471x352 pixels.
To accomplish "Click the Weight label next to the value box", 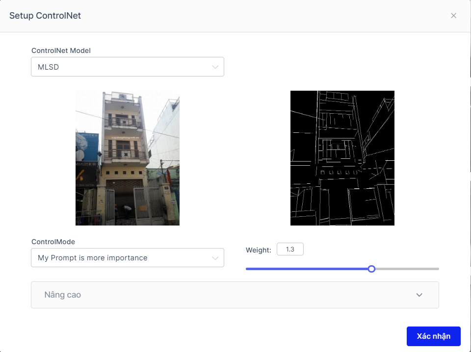I will (x=258, y=250).
